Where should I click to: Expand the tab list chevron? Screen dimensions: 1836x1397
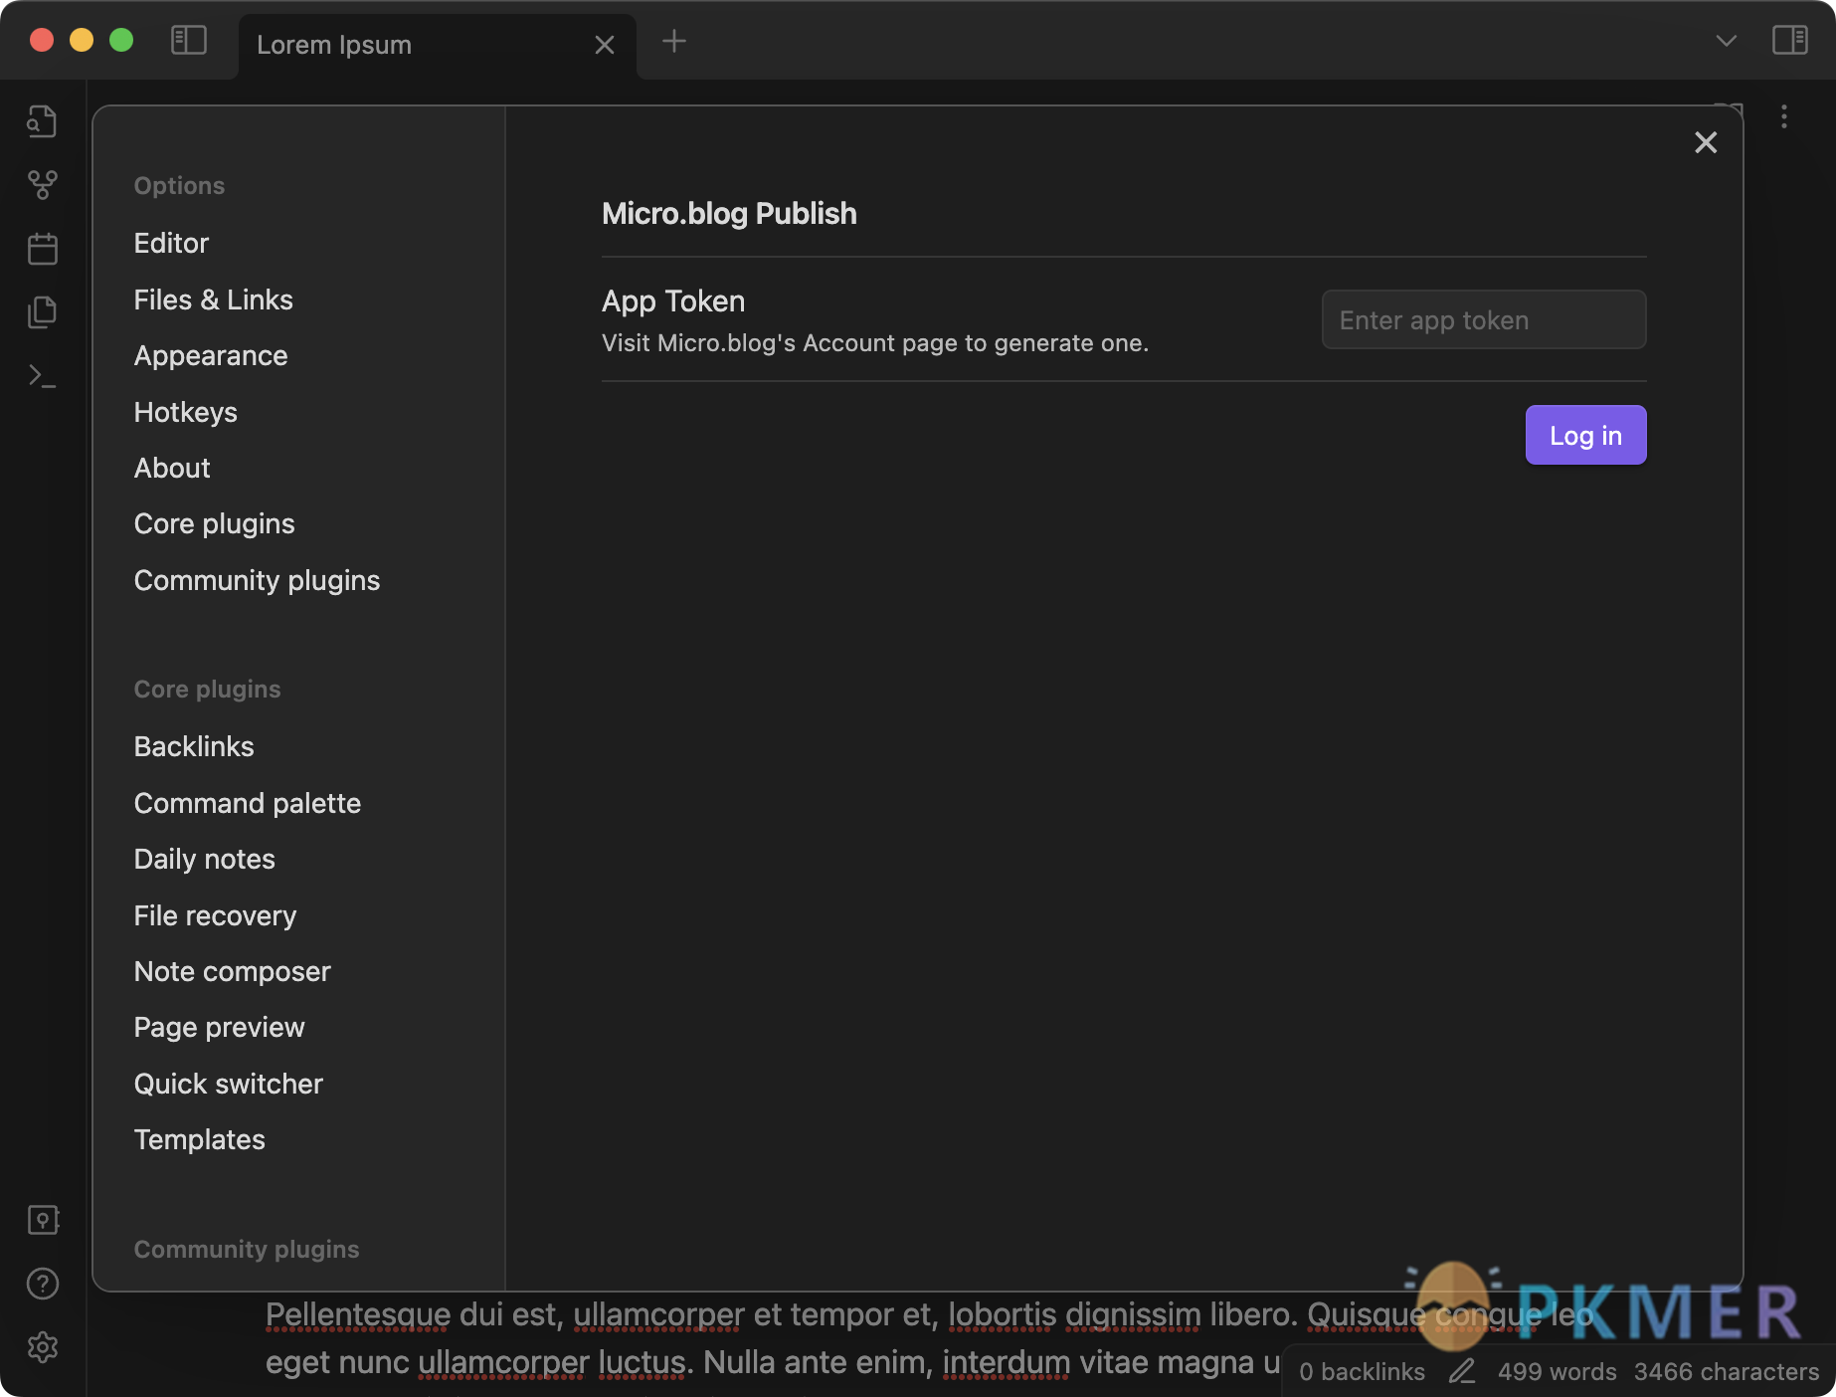[x=1727, y=41]
